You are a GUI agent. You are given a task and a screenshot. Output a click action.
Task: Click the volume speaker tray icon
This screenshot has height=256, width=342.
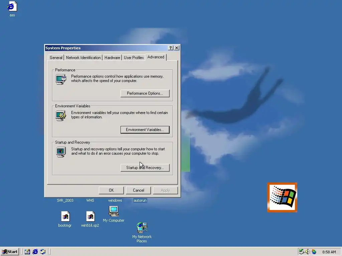pyautogui.click(x=308, y=252)
